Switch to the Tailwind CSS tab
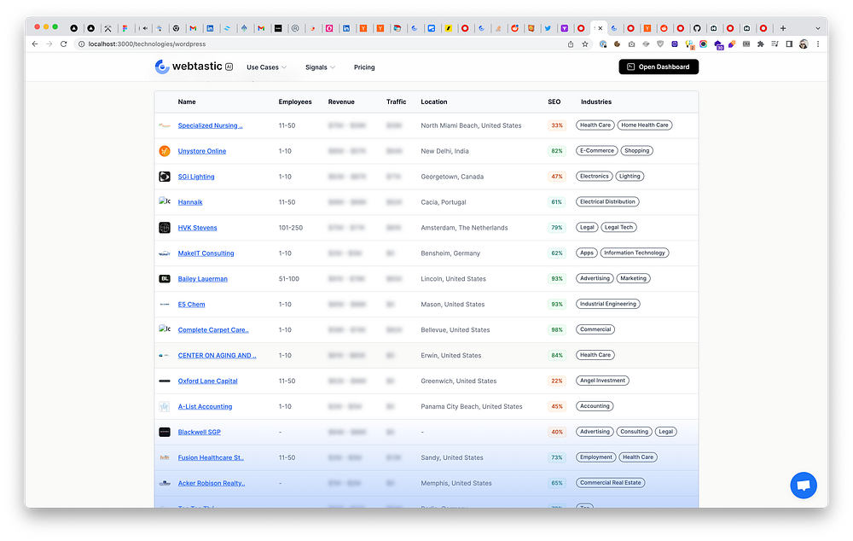Image resolution: width=853 pixels, height=541 pixels. [228, 28]
